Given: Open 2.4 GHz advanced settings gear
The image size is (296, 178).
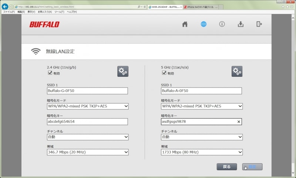Looking at the screenshot, I should 123,71.
